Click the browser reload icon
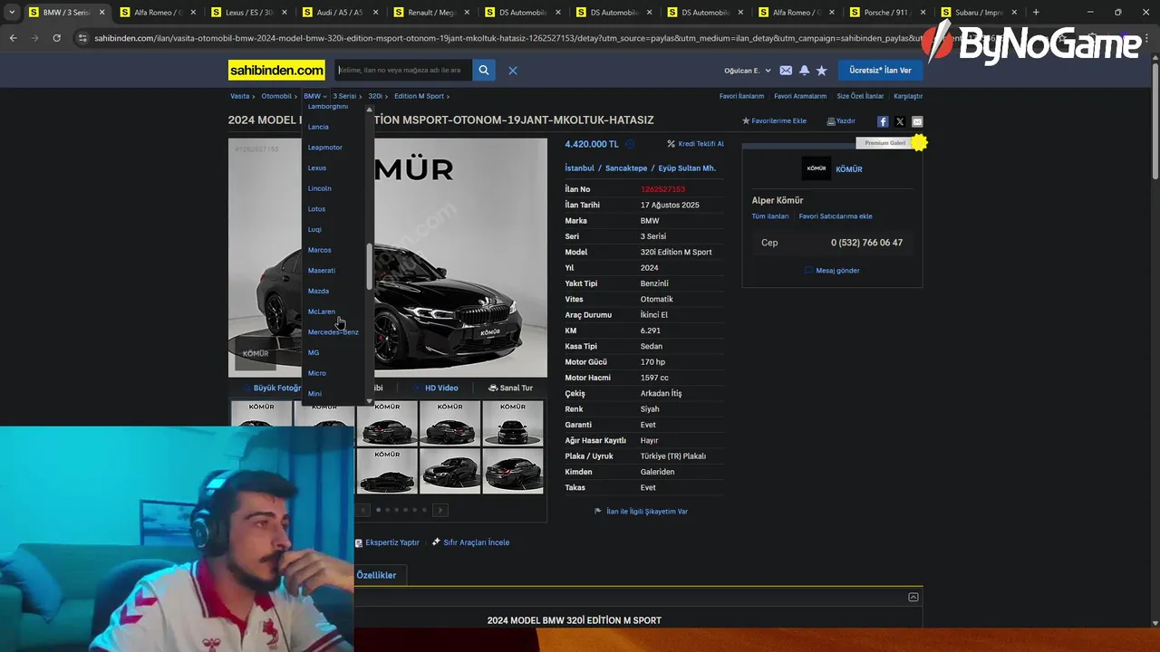This screenshot has width=1160, height=652. click(56, 38)
